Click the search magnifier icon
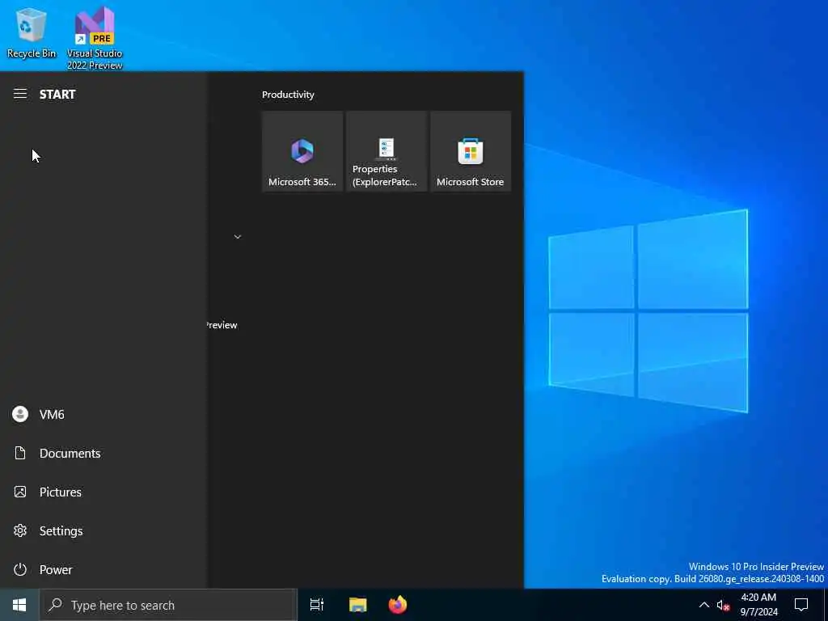 click(55, 605)
